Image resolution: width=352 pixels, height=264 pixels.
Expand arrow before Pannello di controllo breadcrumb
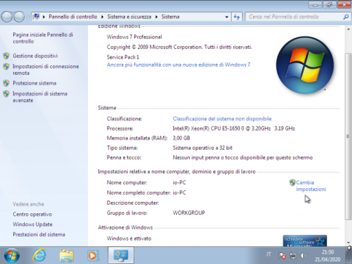pos(44,17)
